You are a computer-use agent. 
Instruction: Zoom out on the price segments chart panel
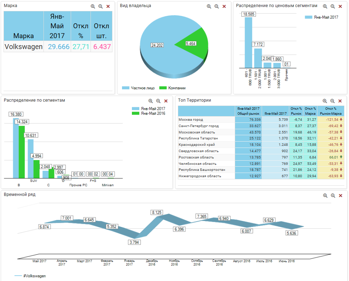coord(332,6)
